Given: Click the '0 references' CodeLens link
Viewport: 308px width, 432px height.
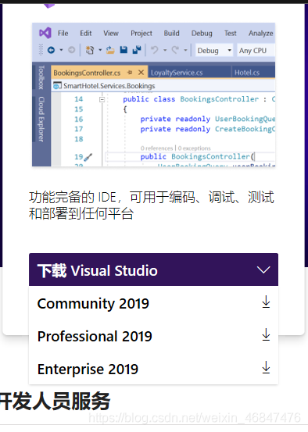Looking at the screenshot, I should (x=156, y=148).
